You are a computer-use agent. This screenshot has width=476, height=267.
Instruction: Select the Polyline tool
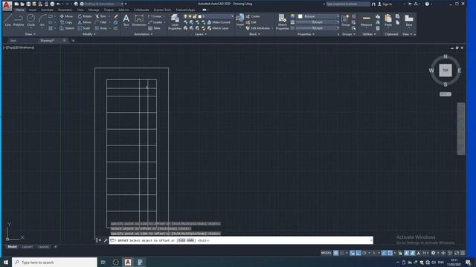(x=19, y=20)
